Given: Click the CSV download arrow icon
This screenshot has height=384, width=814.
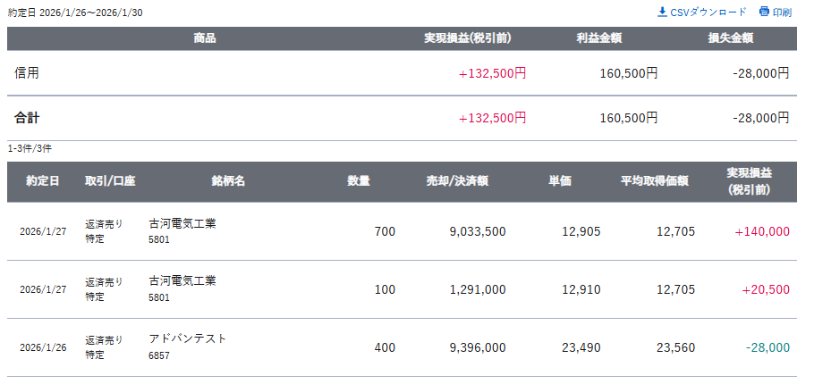Looking at the screenshot, I should [662, 12].
